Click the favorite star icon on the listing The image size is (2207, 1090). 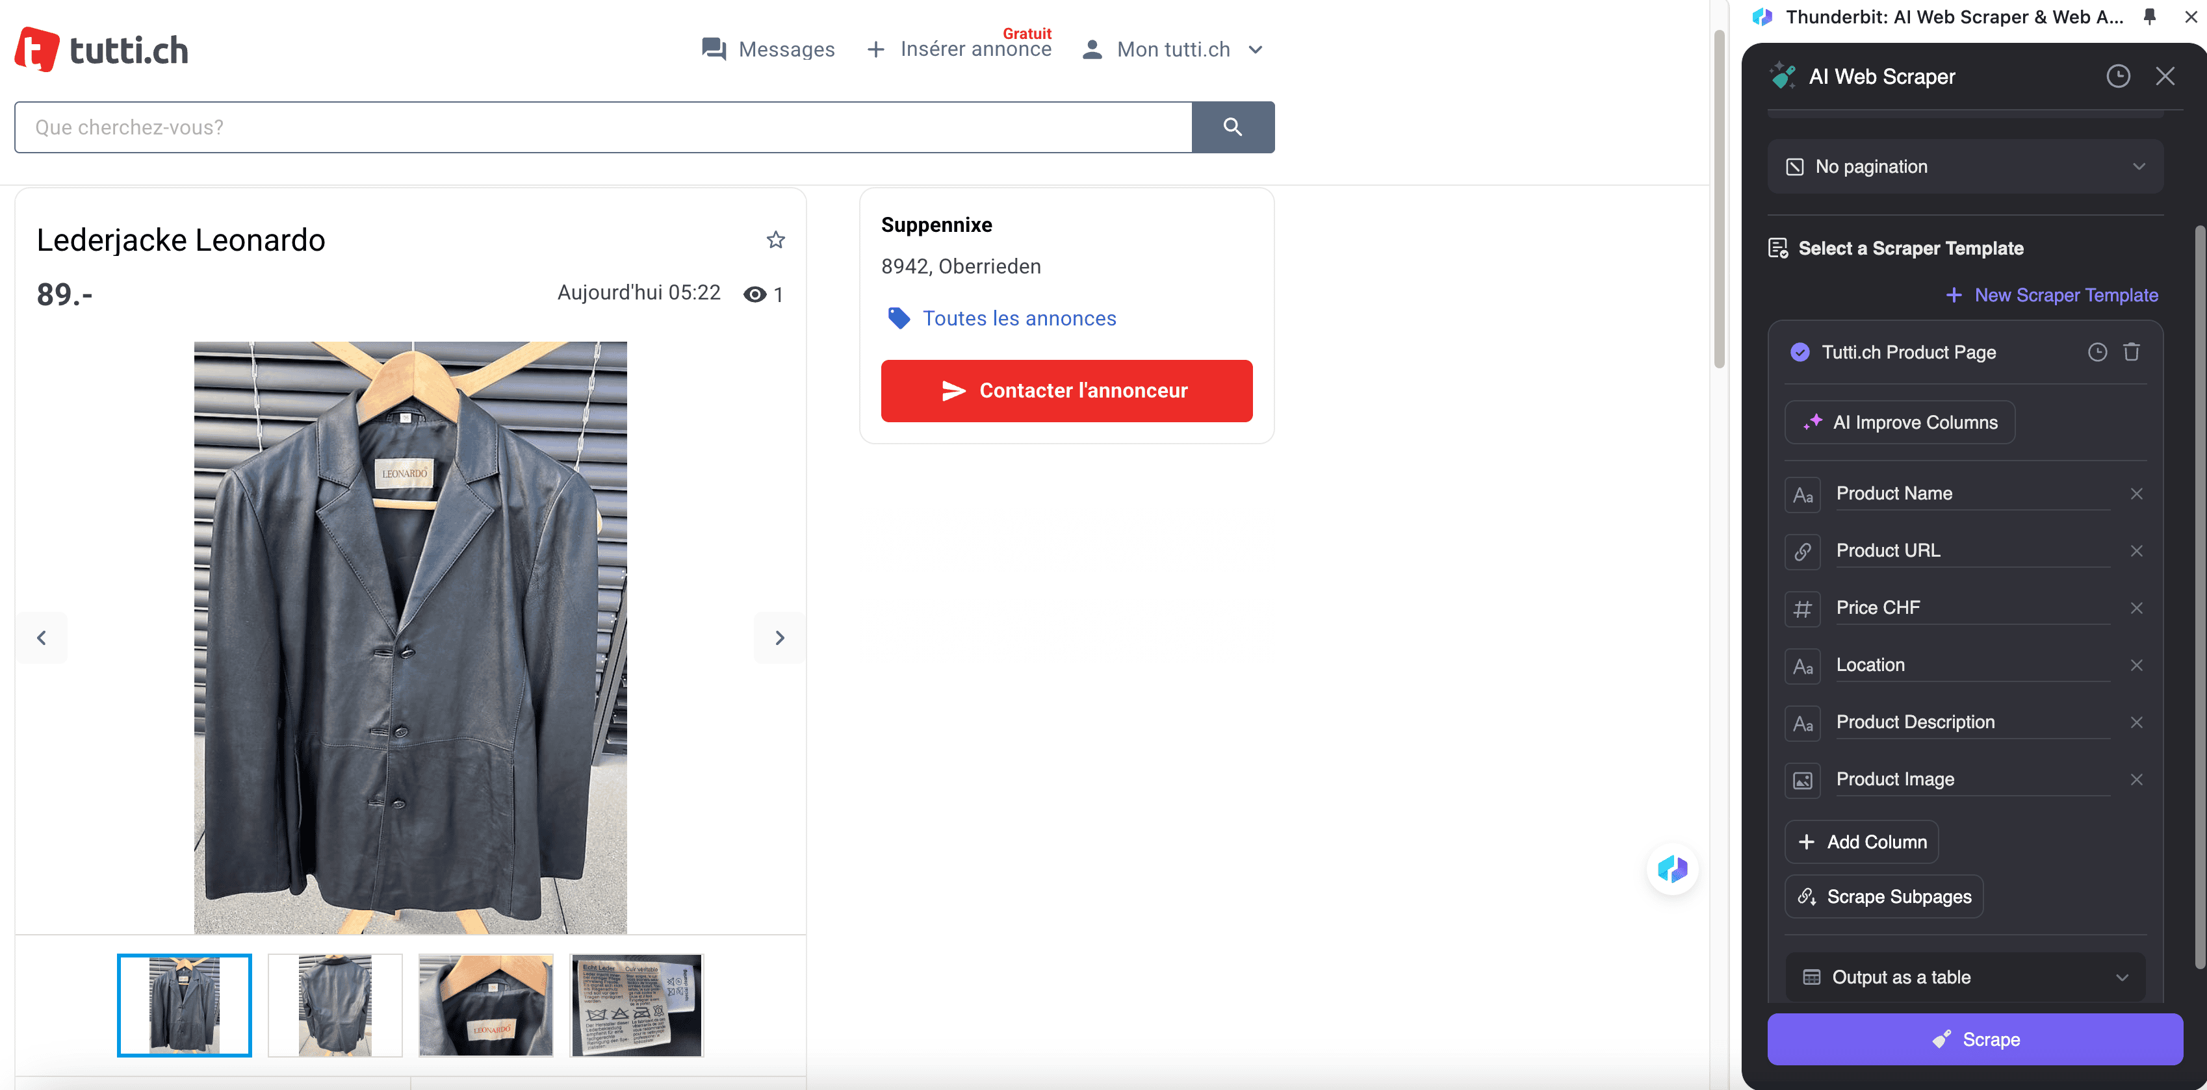point(775,240)
